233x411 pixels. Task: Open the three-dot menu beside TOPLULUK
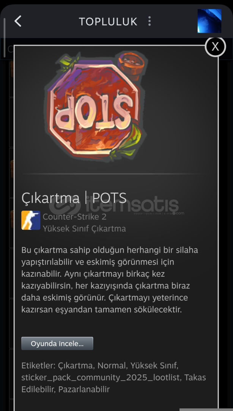149,21
